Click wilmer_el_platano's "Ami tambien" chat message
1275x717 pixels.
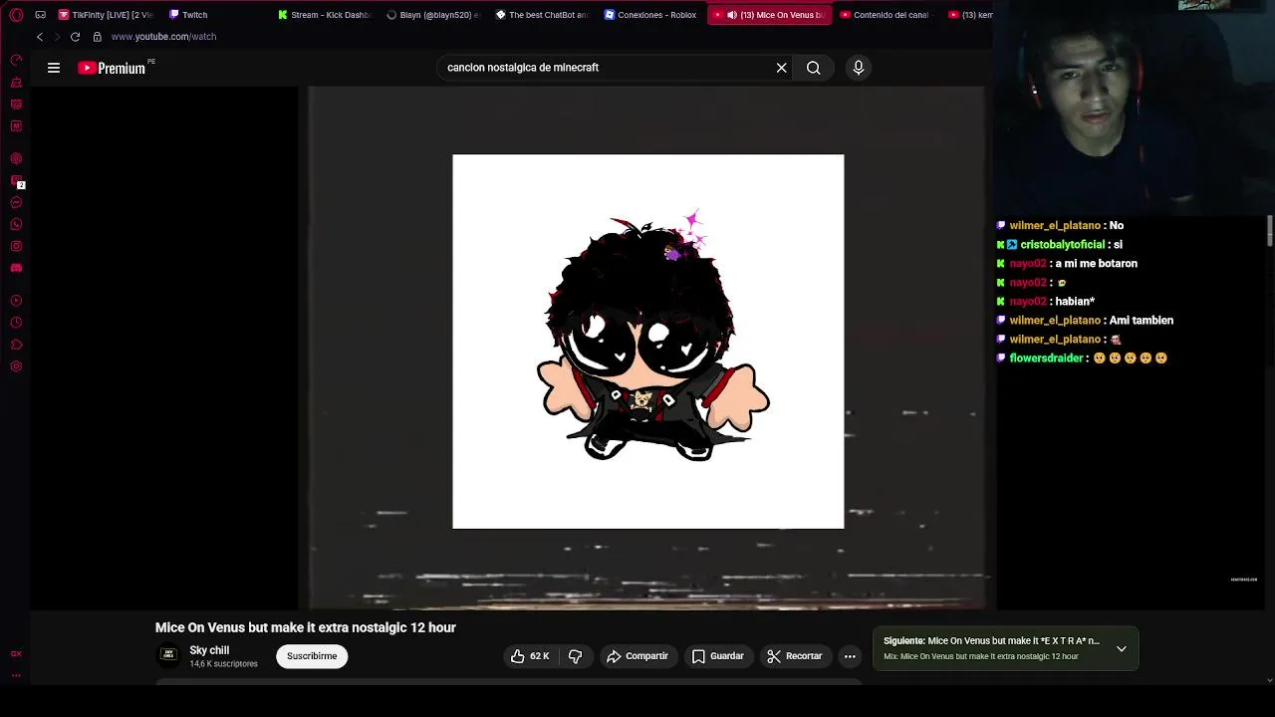1085,321
